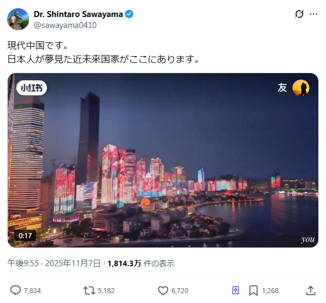This screenshot has width=326, height=303.
Task: Open the timestamp 午後9:55 · 2025年11月7日
Action: tap(54, 263)
